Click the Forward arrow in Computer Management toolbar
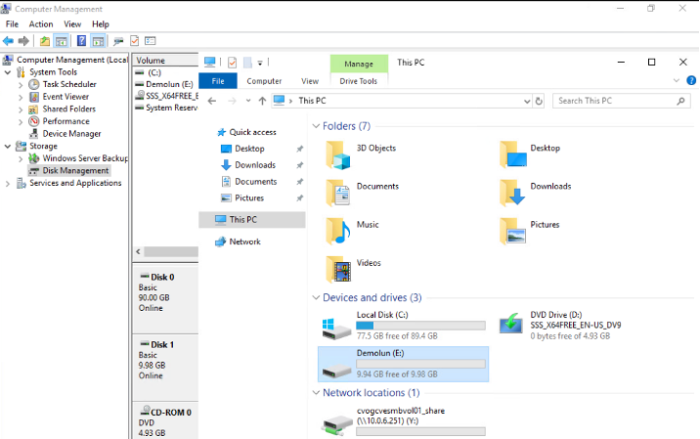700x439 pixels. (23, 41)
